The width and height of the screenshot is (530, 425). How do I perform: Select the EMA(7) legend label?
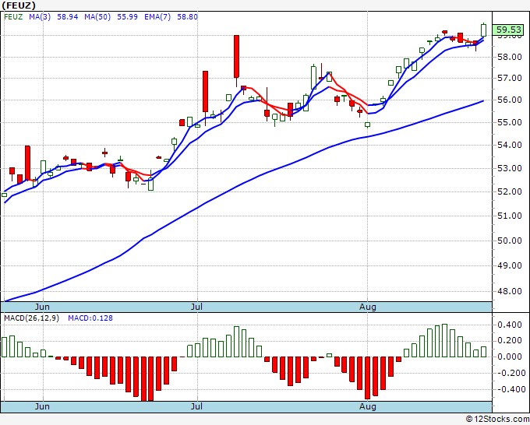point(157,17)
